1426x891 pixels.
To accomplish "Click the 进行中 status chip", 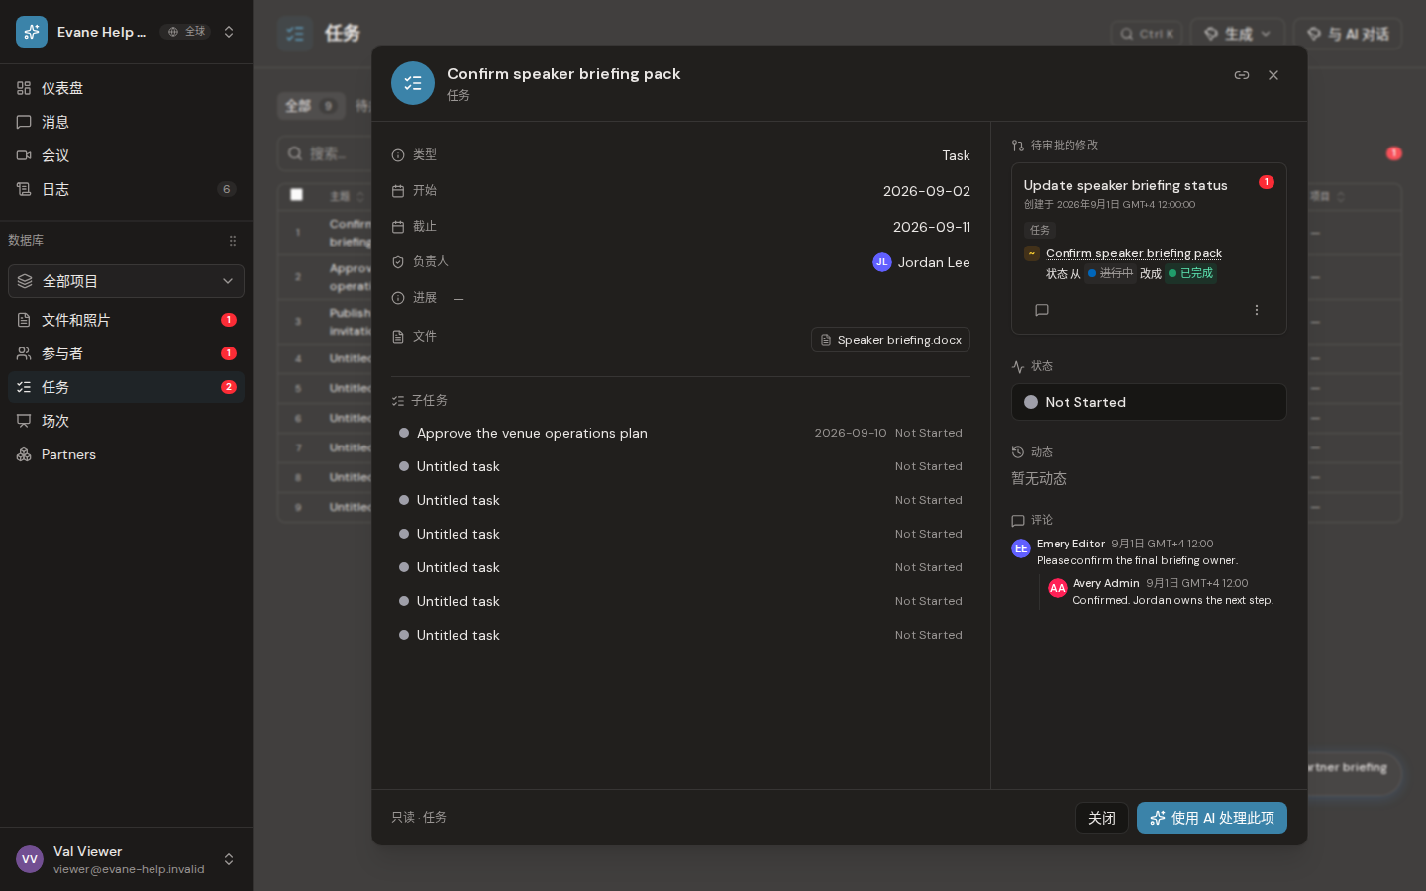I will (x=1110, y=273).
